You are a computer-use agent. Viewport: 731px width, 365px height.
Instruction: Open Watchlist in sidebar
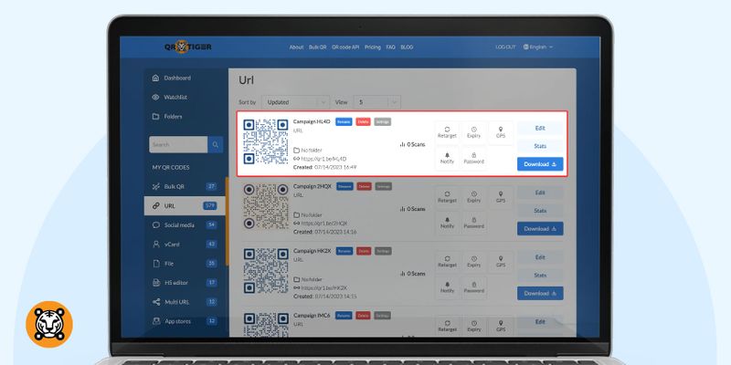coord(170,98)
